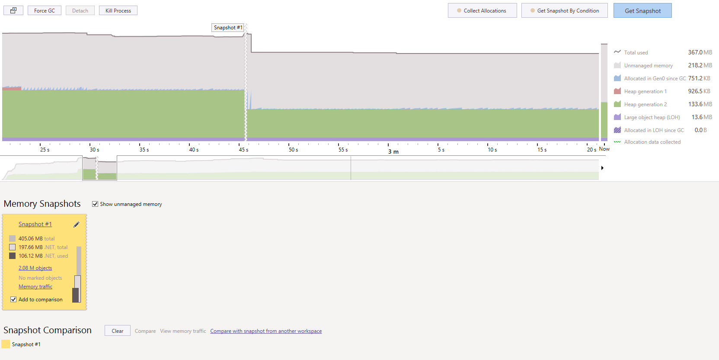
Task: Toggle Heap generation 2 legend icon
Action: click(x=617, y=104)
